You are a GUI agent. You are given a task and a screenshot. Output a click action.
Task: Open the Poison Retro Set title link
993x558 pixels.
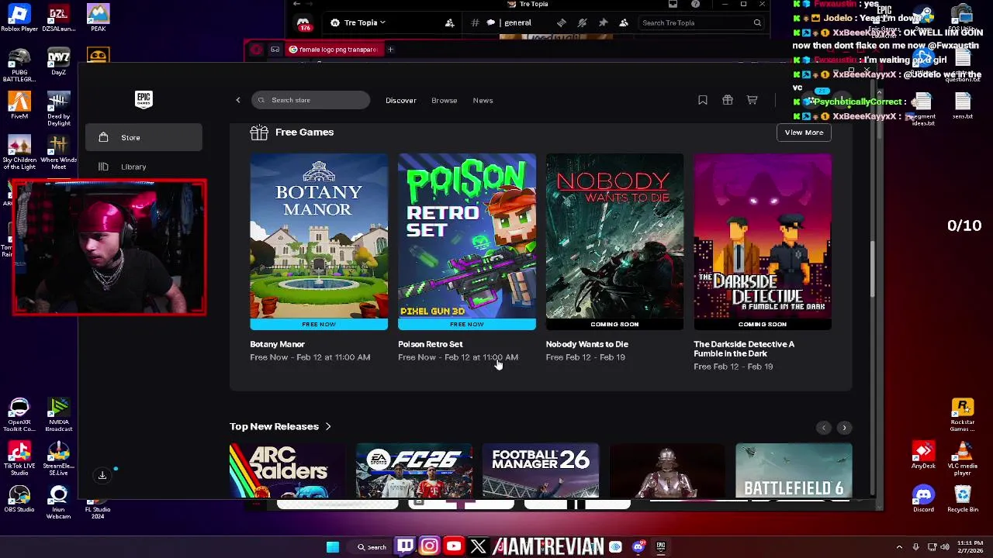[x=430, y=344]
